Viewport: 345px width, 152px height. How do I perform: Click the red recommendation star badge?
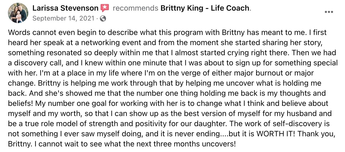[x=105, y=8]
